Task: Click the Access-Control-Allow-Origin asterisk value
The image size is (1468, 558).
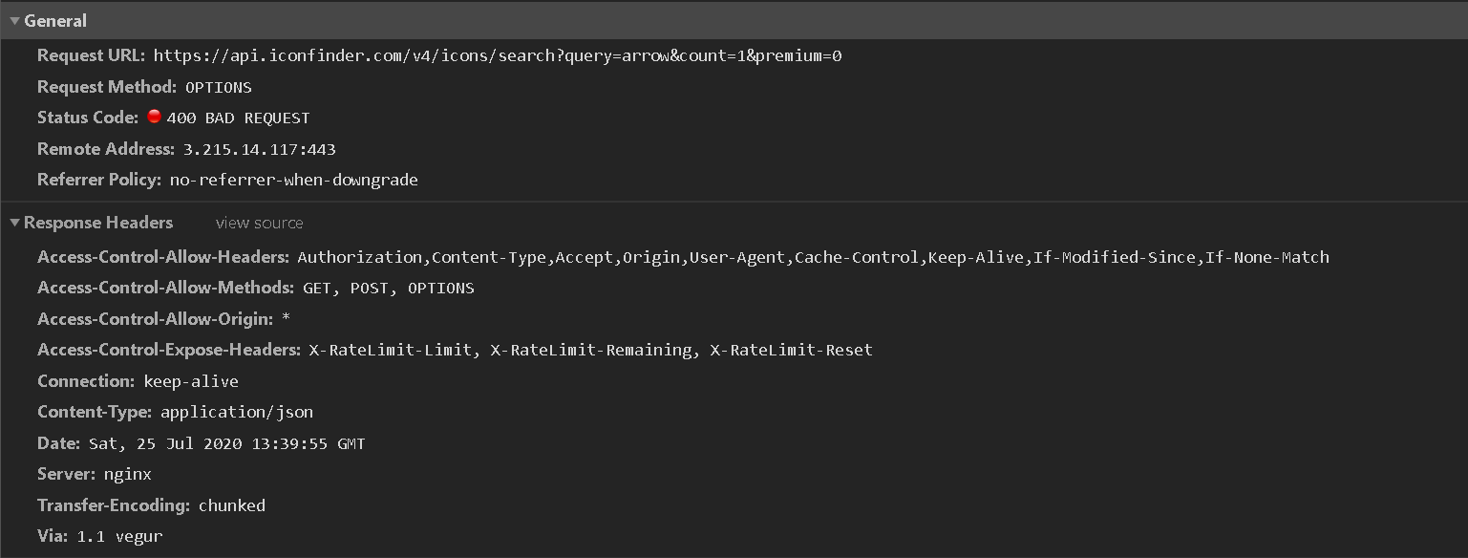Action: (x=286, y=318)
